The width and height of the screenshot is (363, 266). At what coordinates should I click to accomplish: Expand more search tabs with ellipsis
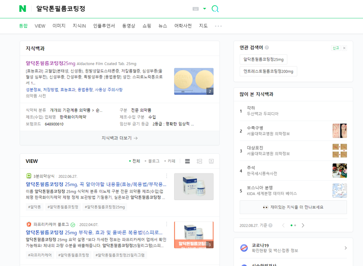(x=218, y=26)
